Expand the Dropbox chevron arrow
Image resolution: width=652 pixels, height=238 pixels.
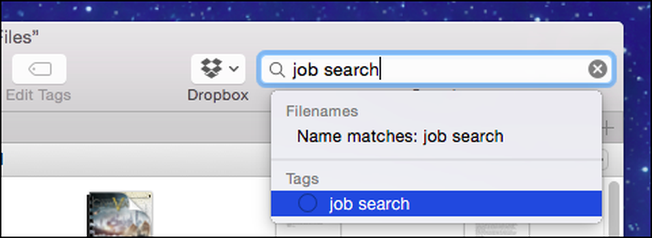click(x=233, y=68)
